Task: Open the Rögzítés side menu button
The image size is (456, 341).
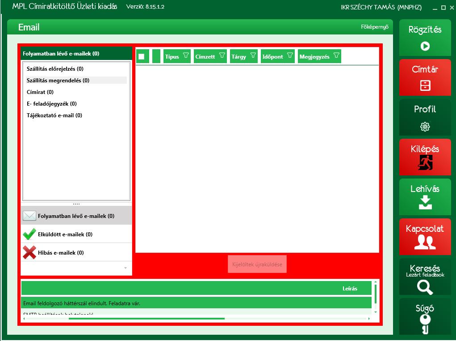Action: point(425,38)
